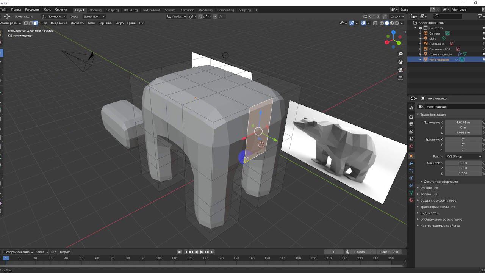Toggle the Collection visibility checkbox
485x273 pixels.
(x=420, y=28)
